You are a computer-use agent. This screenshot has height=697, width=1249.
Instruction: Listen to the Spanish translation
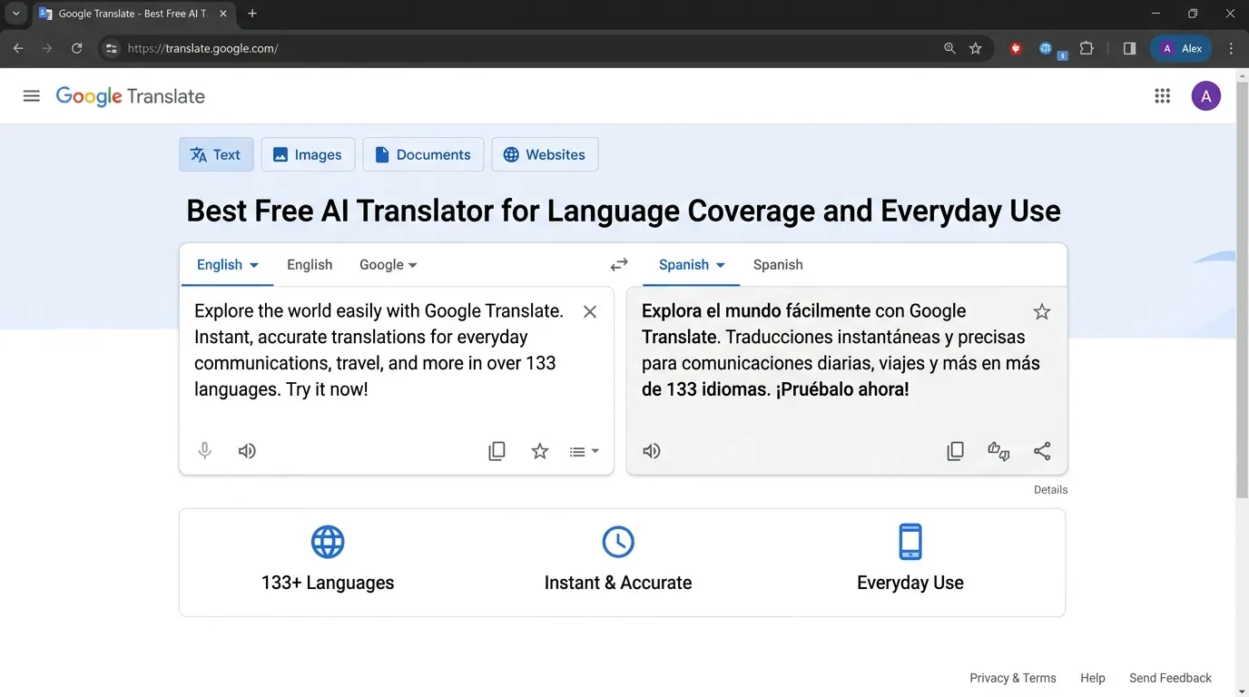click(652, 451)
